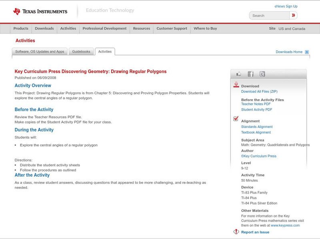
Task: Click the Report an Issue warning icon
Action: [x=236, y=231]
